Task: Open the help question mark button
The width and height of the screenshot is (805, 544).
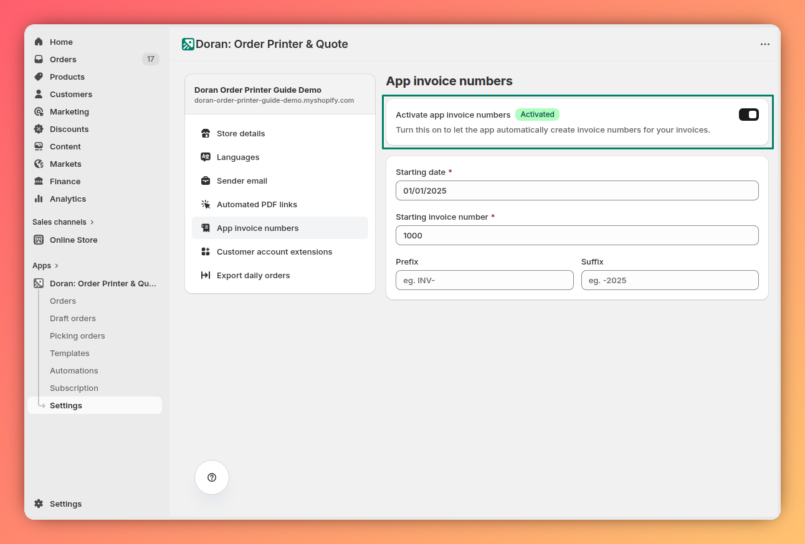Action: tap(212, 477)
